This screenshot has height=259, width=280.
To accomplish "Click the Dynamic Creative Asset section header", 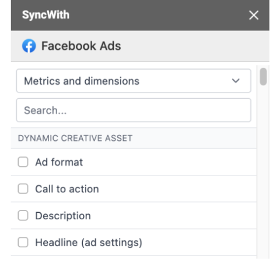I will point(134,138).
